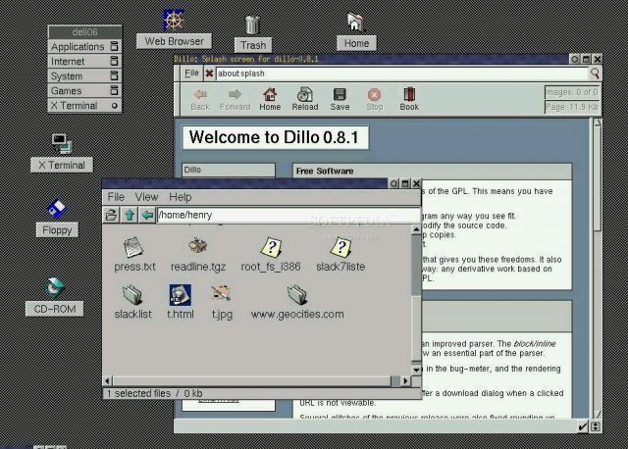Open the Floppy desktop icon
Screen dimensions: 628x449
click(56, 209)
